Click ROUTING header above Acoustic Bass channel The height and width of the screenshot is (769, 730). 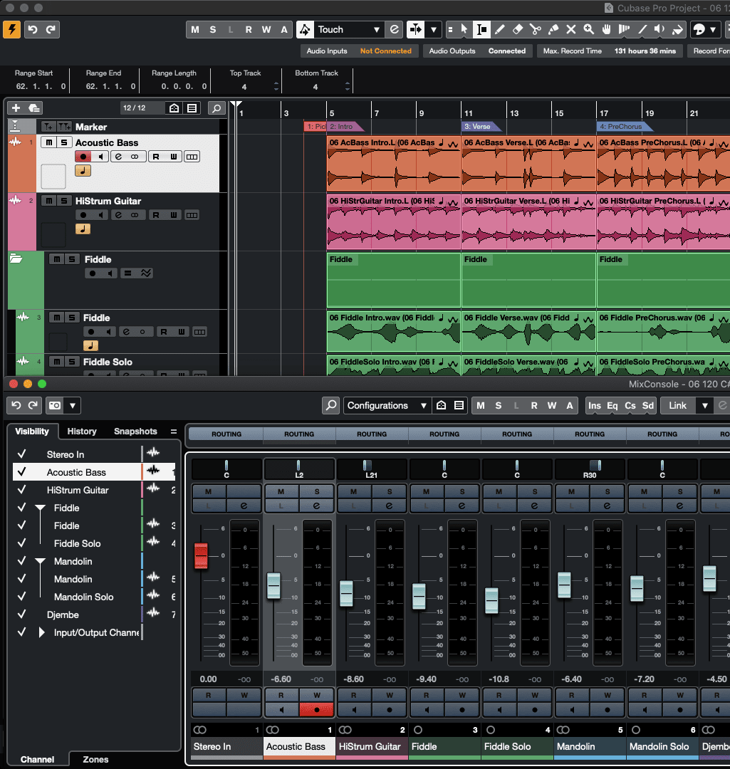[x=299, y=434]
